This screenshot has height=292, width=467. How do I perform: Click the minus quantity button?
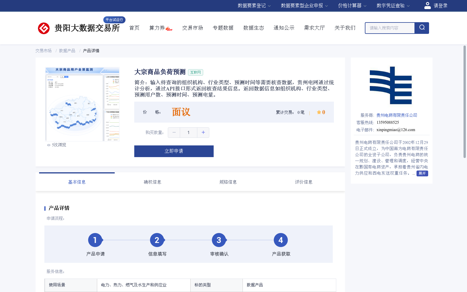point(174,133)
